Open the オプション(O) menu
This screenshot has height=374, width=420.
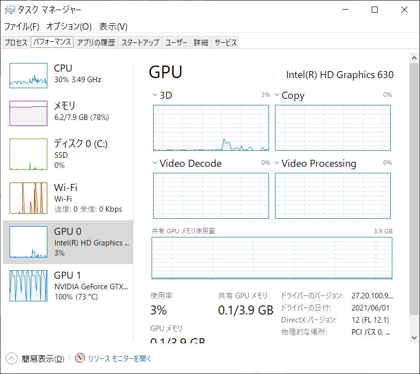click(69, 26)
